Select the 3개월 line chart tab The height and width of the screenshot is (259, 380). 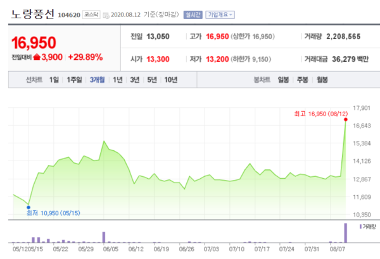point(97,80)
